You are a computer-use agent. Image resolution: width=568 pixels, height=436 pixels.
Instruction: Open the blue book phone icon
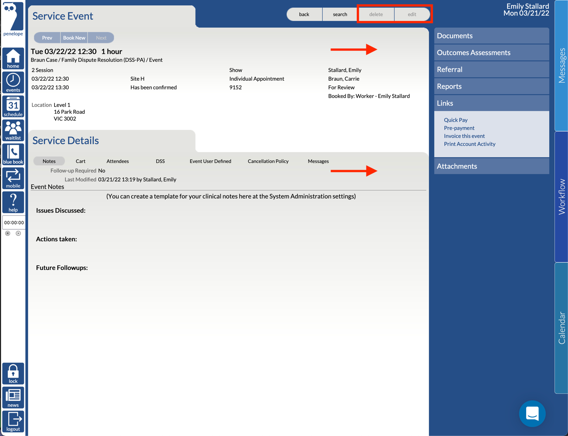(x=13, y=154)
